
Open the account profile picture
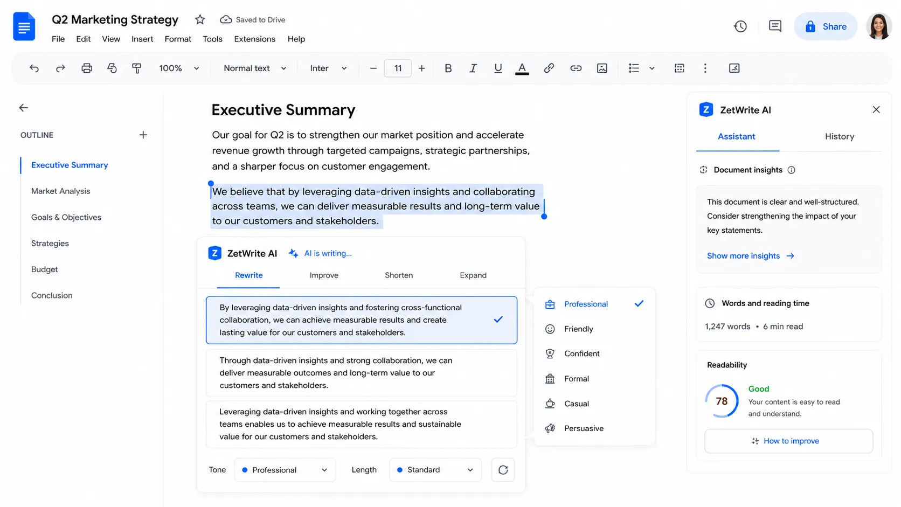point(878,26)
